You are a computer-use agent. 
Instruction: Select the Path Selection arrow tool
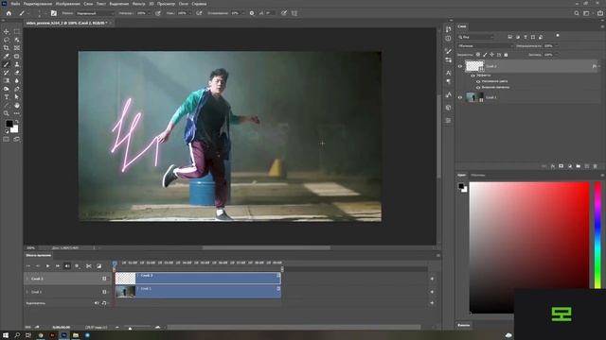point(17,97)
